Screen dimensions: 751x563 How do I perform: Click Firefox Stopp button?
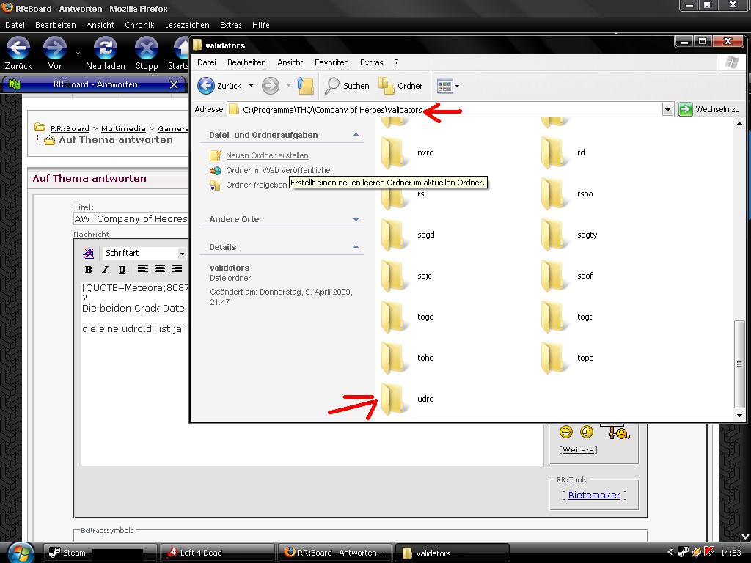[147, 54]
